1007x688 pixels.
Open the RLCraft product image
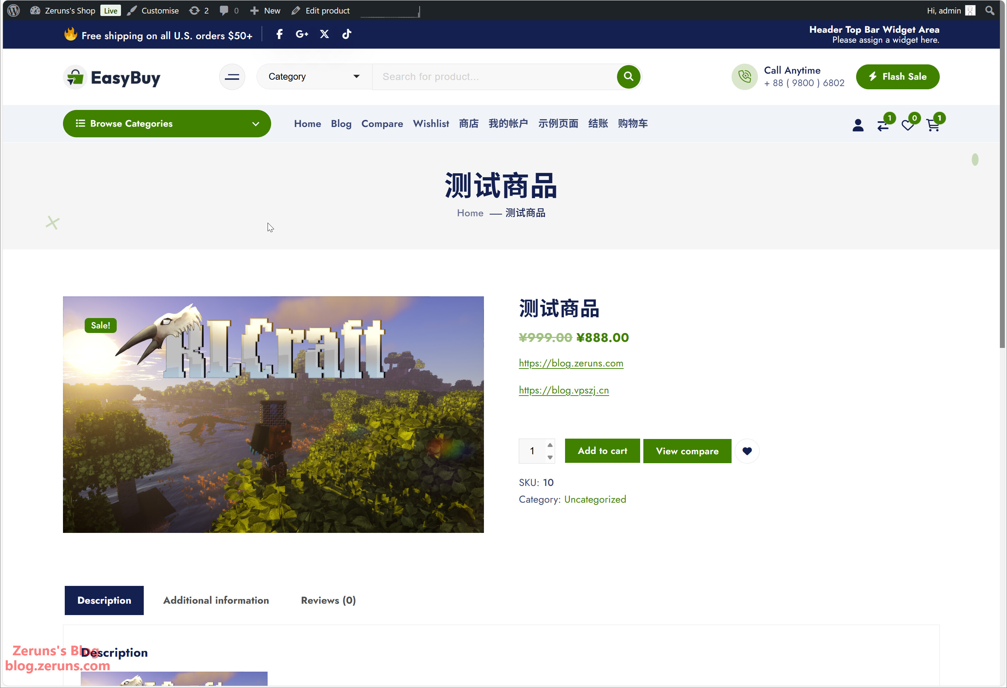tap(273, 415)
